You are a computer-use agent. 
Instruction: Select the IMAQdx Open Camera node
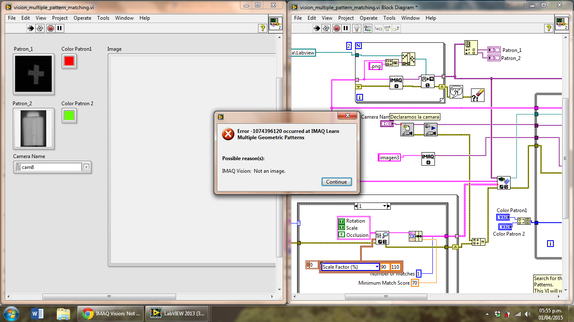click(x=407, y=130)
